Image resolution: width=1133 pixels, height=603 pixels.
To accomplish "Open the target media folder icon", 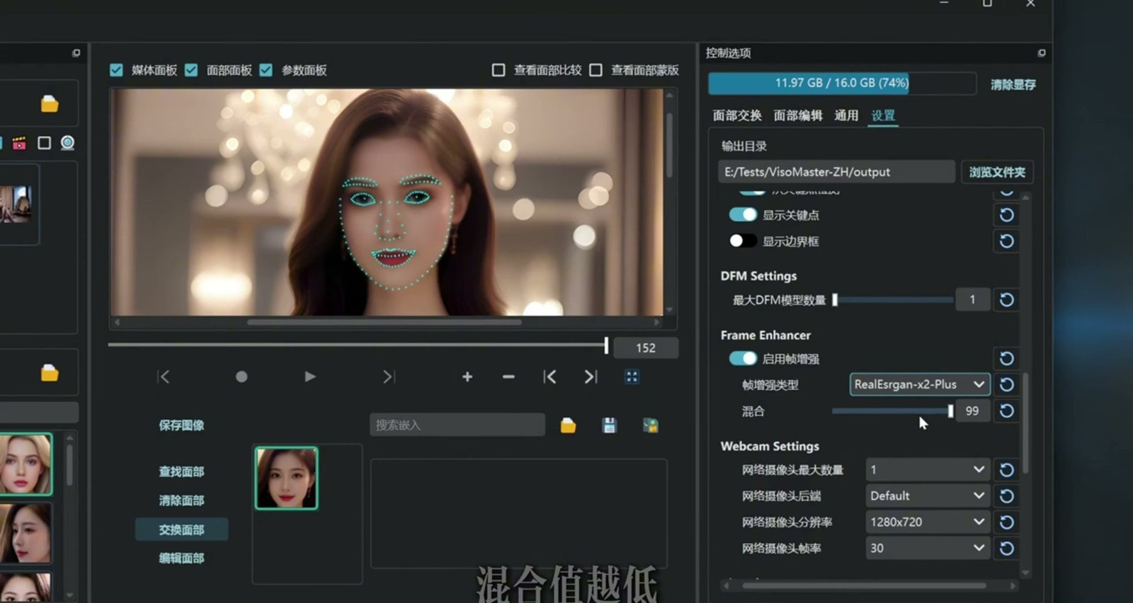I will 50,105.
